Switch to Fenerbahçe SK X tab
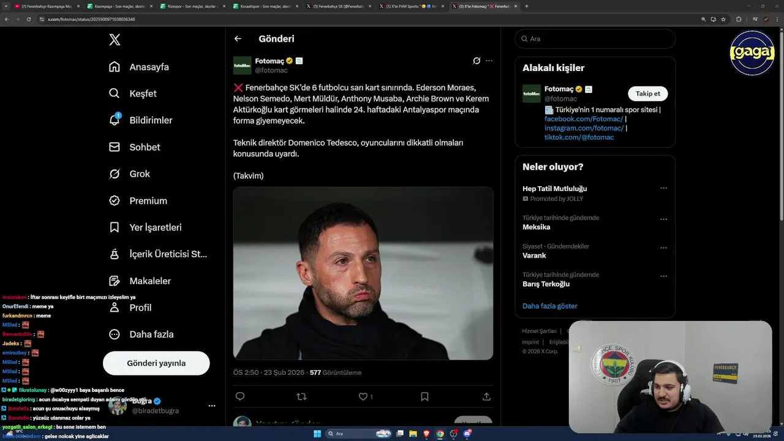The width and height of the screenshot is (784, 441). [x=338, y=6]
